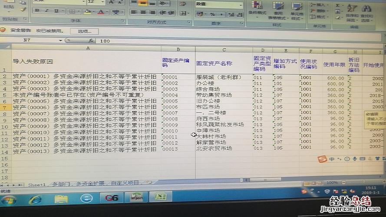Open 排序和筛选 sort and filter
This screenshot has height=217, width=386.
(352, 13)
